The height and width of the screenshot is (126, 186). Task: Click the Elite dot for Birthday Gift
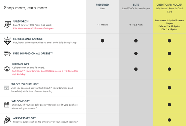tap(136, 69)
